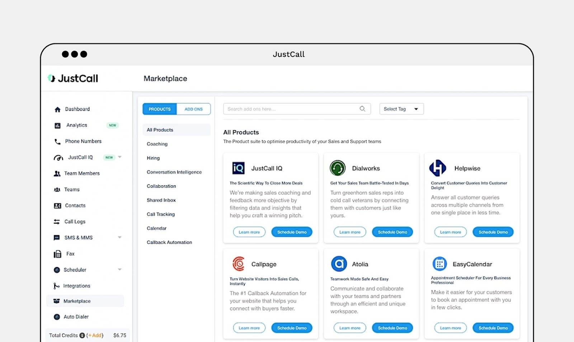Open the Select Tag dropdown
574x342 pixels.
pyautogui.click(x=401, y=109)
